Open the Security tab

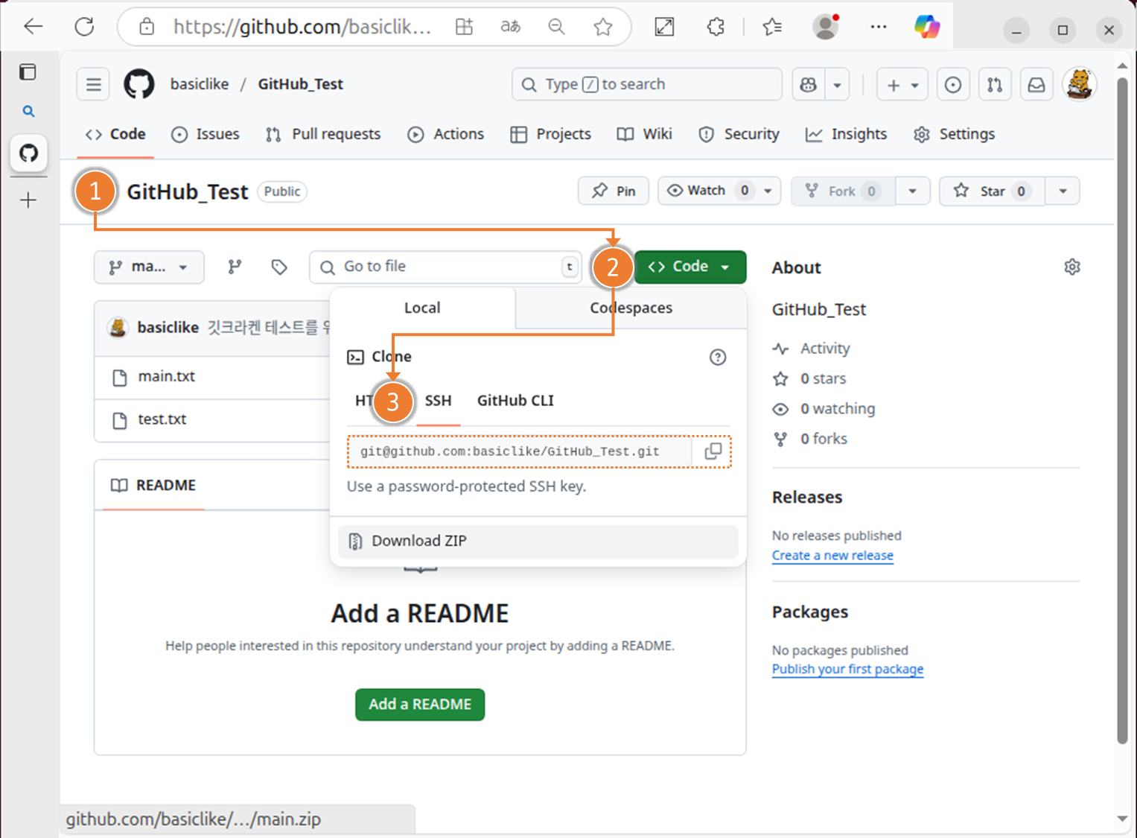739,134
